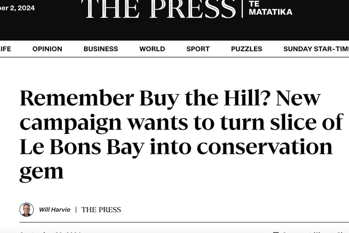Screen dimensions: 349x233
Task: Navigate to World news
Action: [x=152, y=49]
